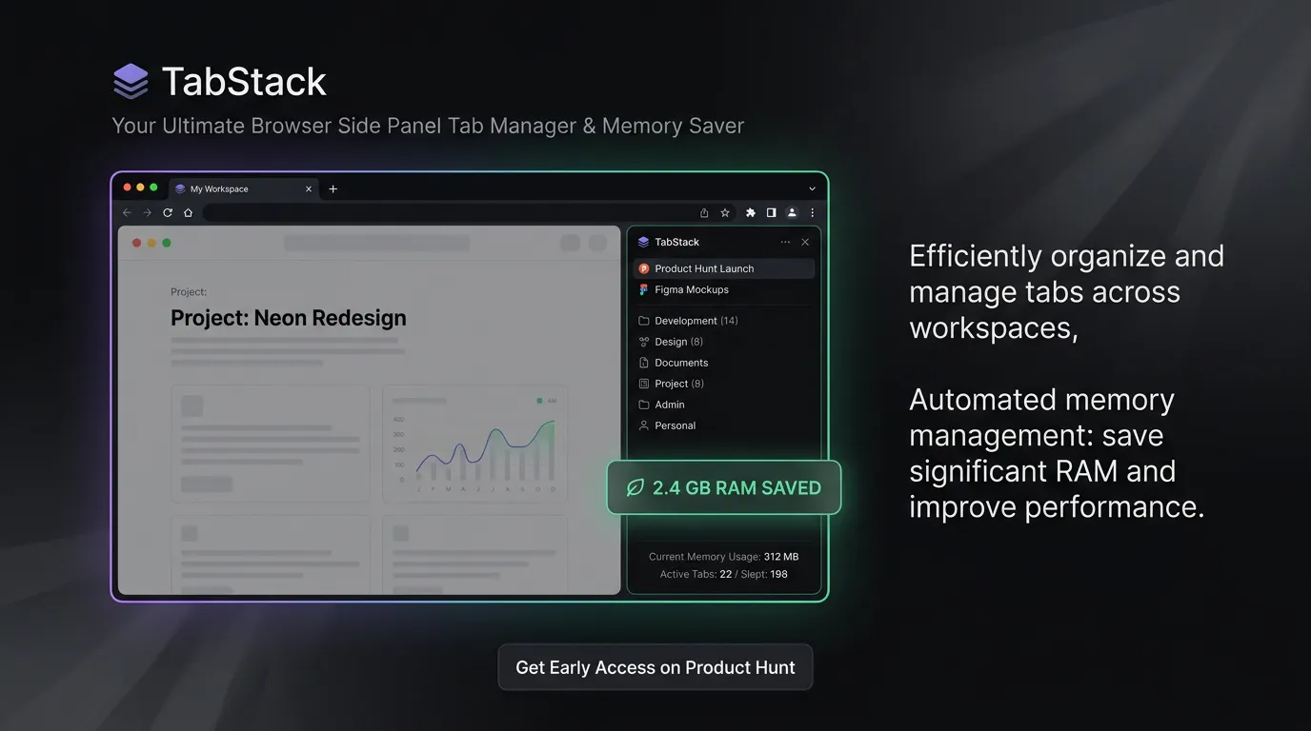The width and height of the screenshot is (1311, 731).
Task: Open the Project (8) workspace
Action: pos(724,384)
